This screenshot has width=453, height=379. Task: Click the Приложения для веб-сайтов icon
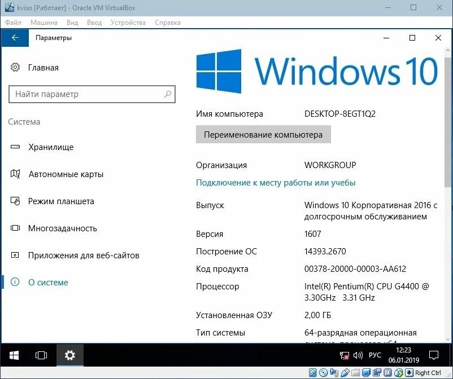[15, 255]
